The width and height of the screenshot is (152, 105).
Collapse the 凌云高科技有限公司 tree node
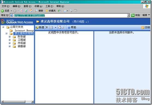click(x=6, y=33)
